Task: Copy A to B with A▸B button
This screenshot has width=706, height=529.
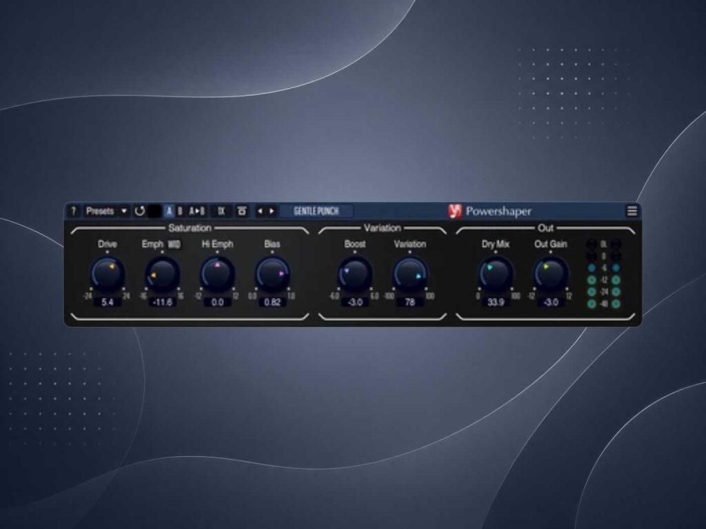Action: (196, 211)
